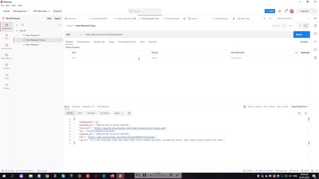Toggle the response line wrap icon
This screenshot has height=179, width=319.
point(129,113)
